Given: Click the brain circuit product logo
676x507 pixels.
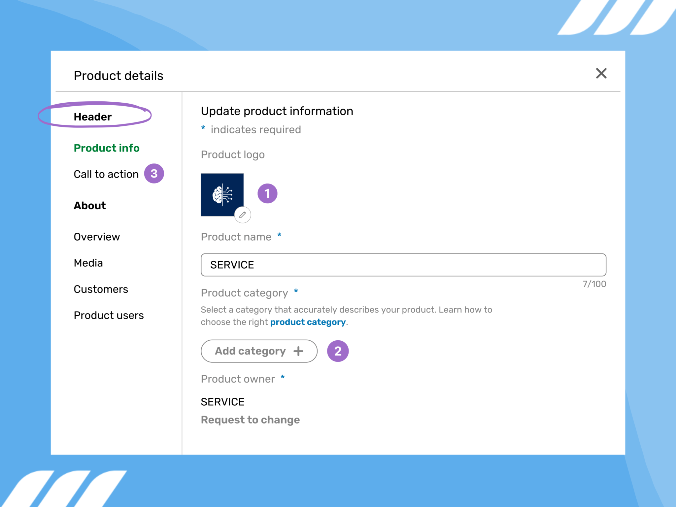Looking at the screenshot, I should pyautogui.click(x=221, y=194).
